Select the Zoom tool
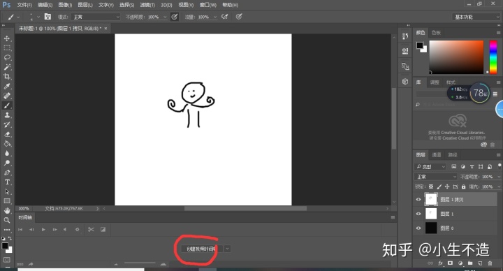Image resolution: width=503 pixels, height=271 pixels. pos(7,220)
